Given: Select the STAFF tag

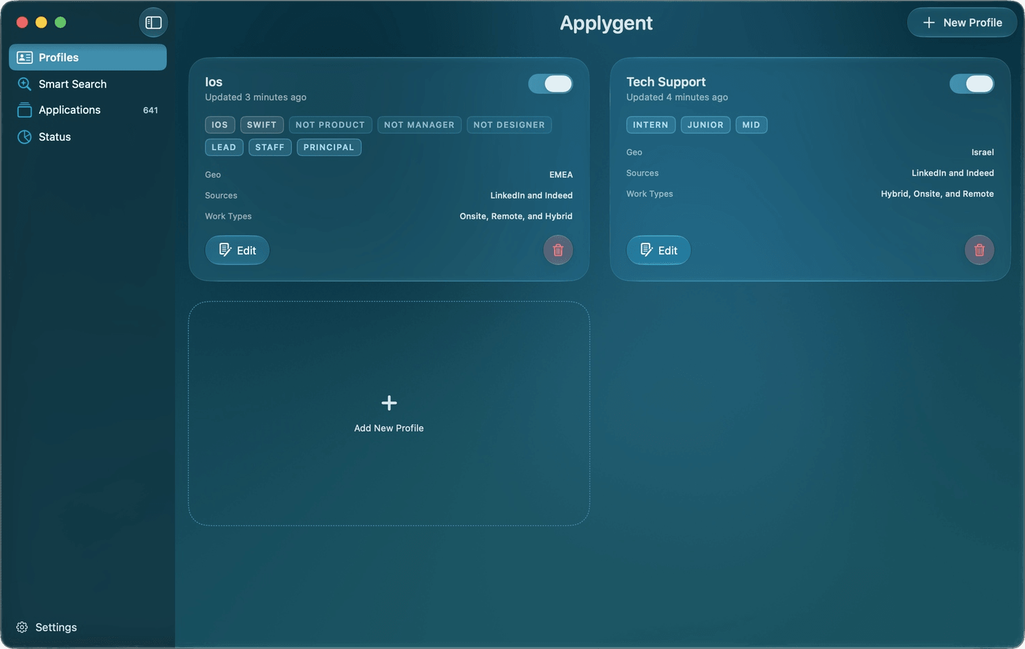Looking at the screenshot, I should (x=270, y=147).
